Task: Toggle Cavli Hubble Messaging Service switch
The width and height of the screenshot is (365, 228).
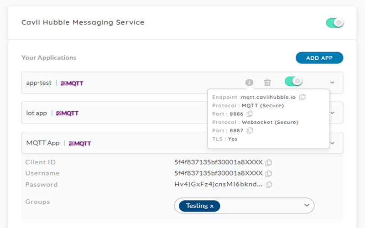Action: tap(334, 22)
